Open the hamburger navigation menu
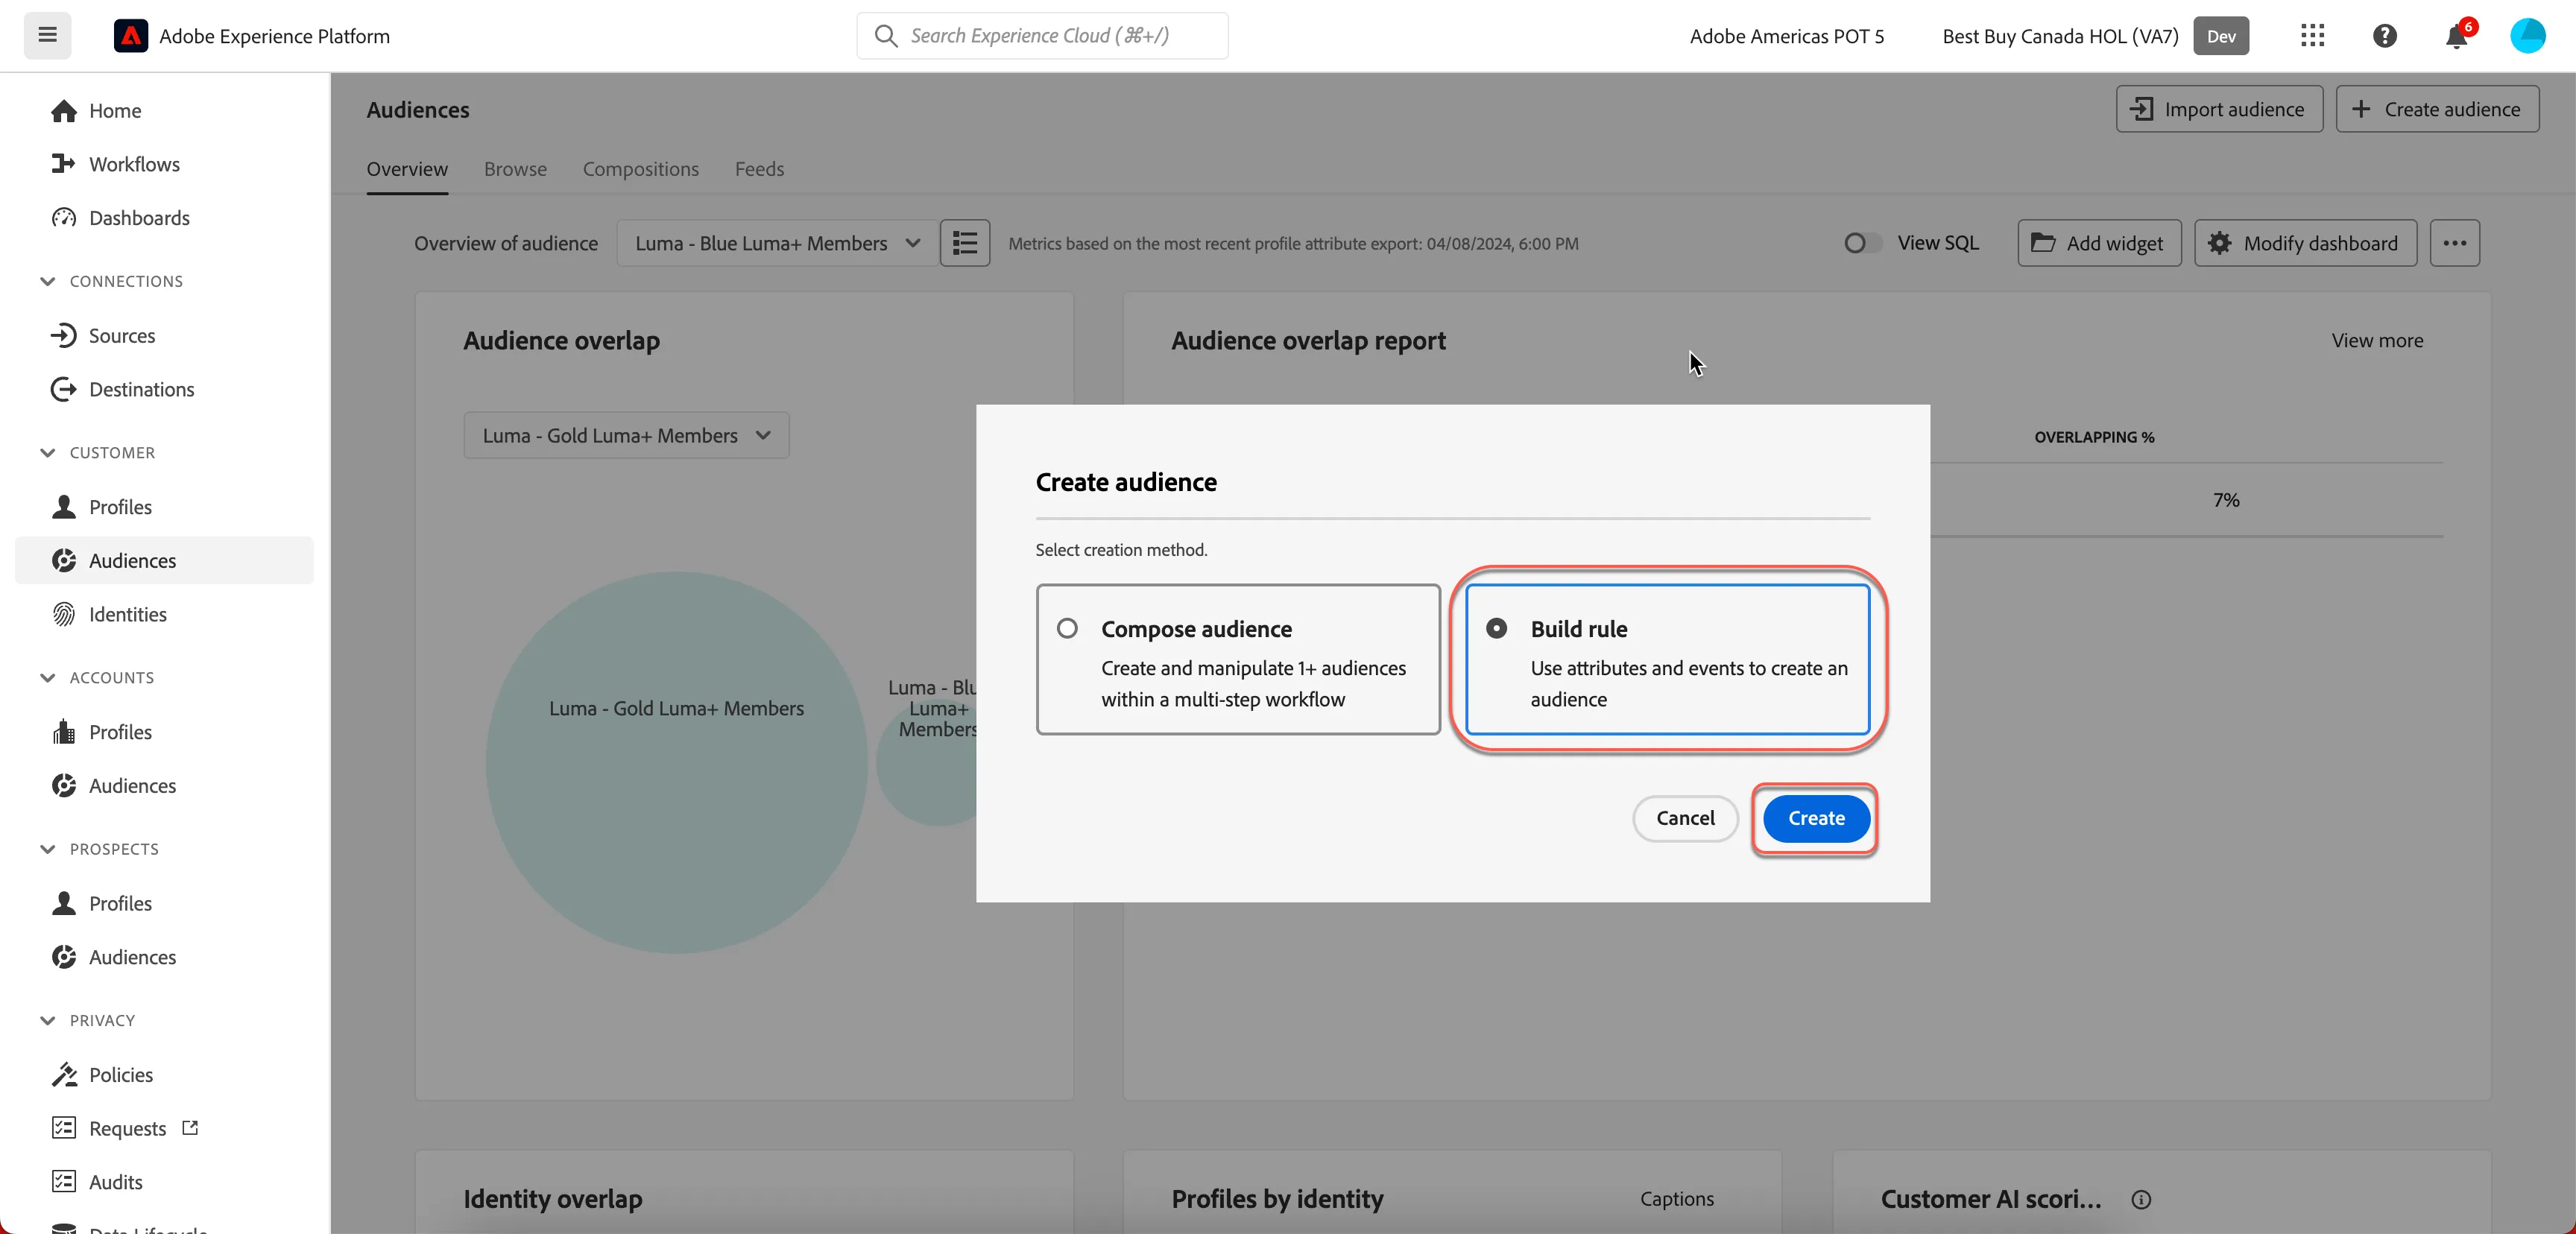This screenshot has height=1234, width=2576. 47,35
